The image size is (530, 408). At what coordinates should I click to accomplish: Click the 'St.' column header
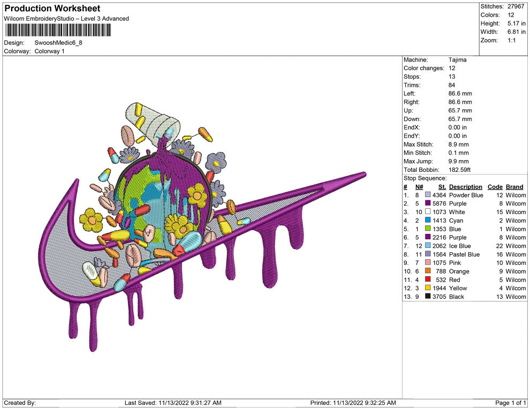click(x=442, y=187)
